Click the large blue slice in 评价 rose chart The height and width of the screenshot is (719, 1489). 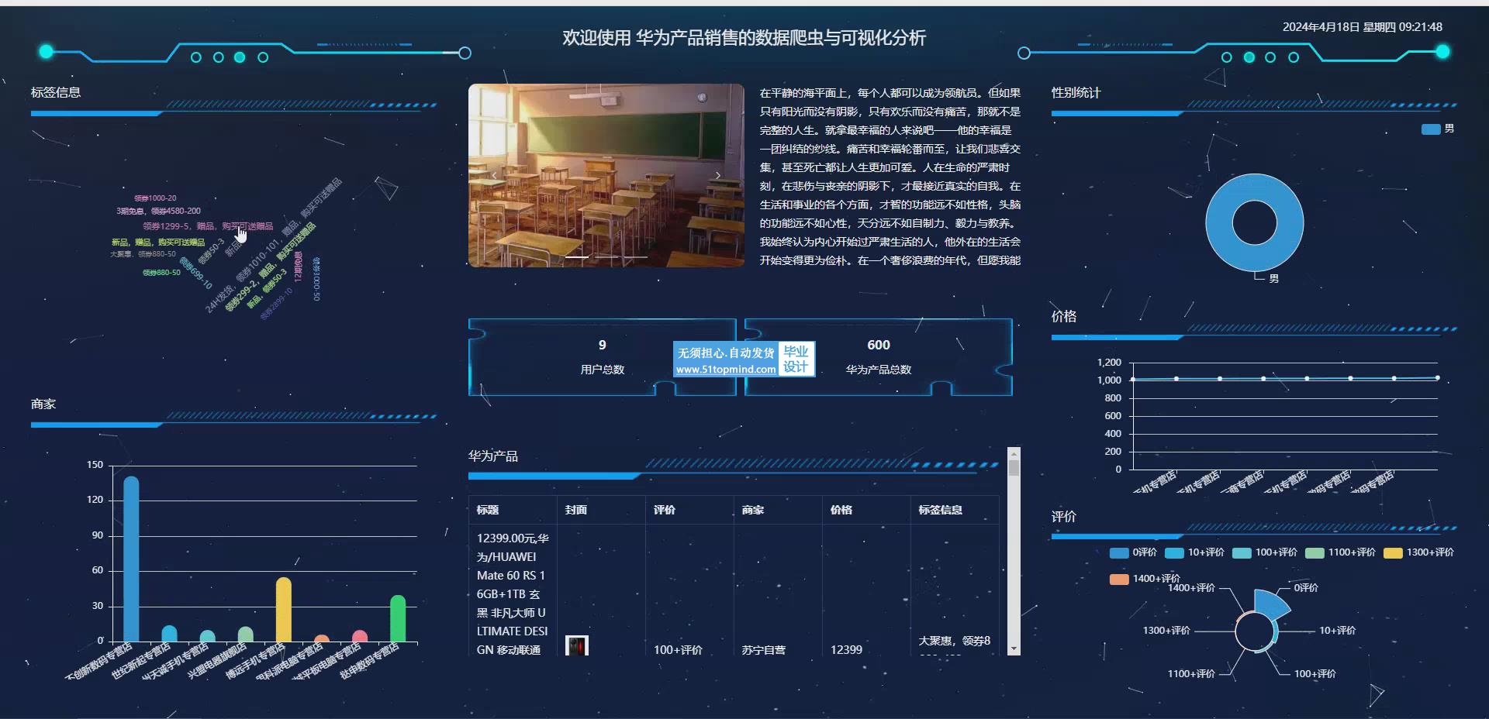(x=1270, y=605)
